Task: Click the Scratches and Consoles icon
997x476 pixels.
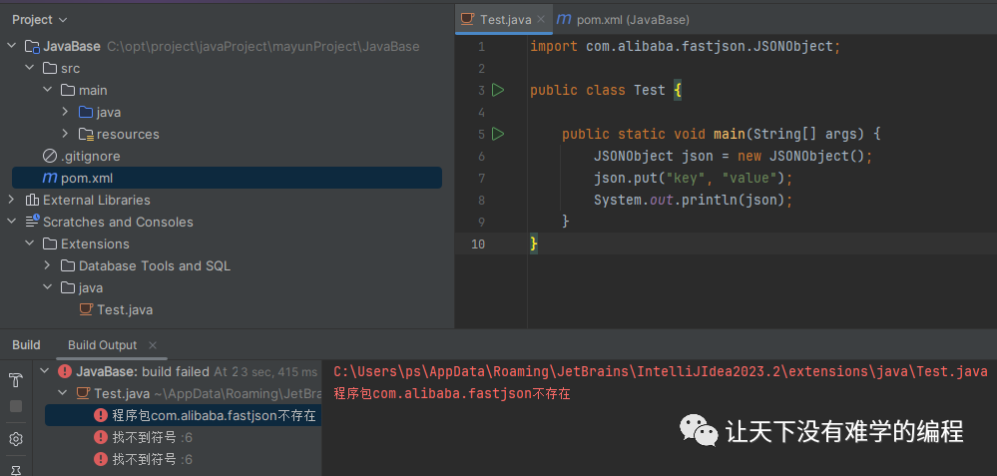Action: click(x=33, y=222)
